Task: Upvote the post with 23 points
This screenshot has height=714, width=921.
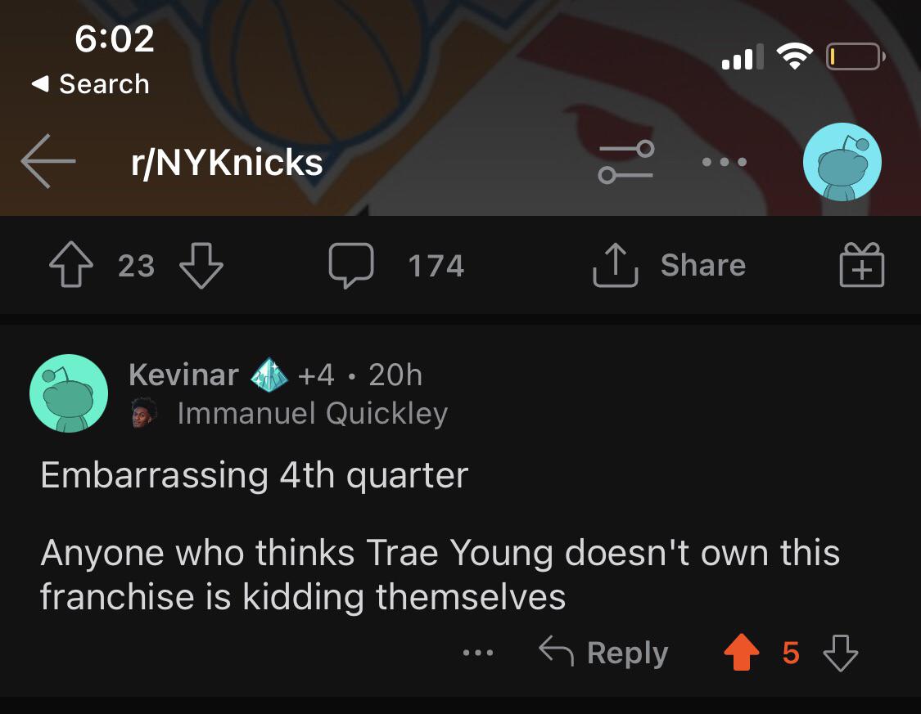Action: click(70, 265)
